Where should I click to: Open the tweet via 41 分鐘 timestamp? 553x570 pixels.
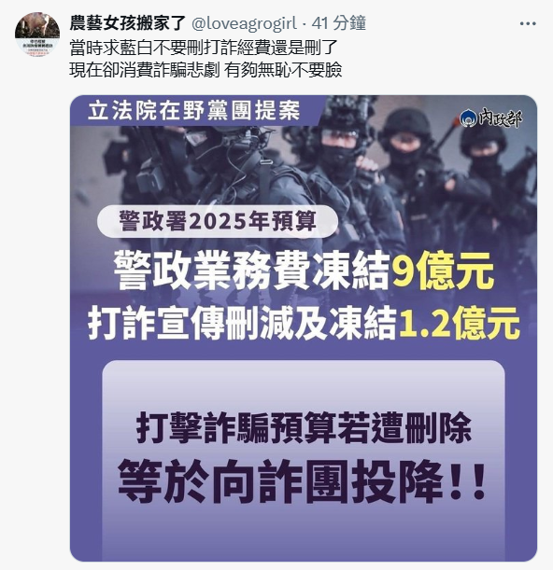click(x=338, y=23)
